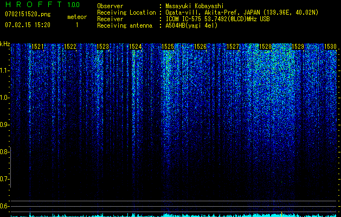341x217 pixels.
Task: Select the ICOM IC-575 receiver text
Action: [217, 19]
